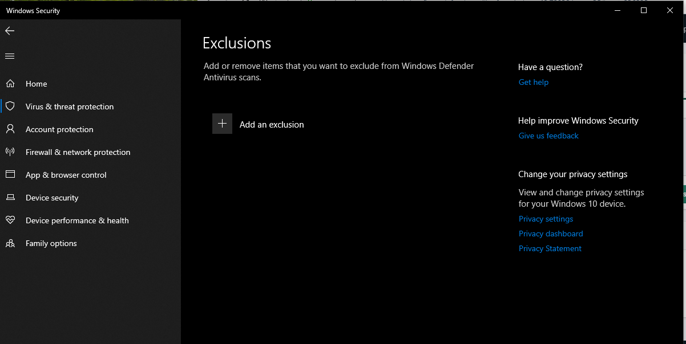Click the Exclusions page heading
This screenshot has width=686, height=344.
click(x=237, y=43)
